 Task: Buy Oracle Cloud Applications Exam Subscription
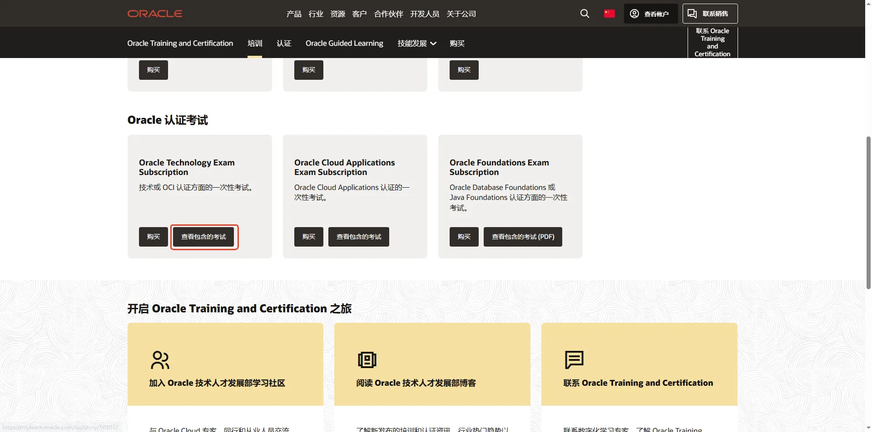tap(309, 237)
